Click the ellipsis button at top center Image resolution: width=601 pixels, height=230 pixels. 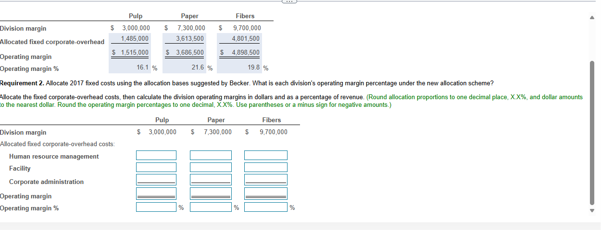[x=289, y=1]
